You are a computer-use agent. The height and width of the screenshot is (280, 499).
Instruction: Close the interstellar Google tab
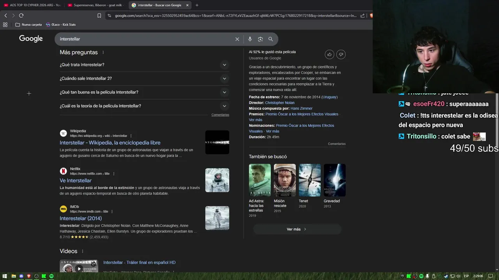(187, 5)
